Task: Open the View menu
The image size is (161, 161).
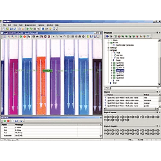Action: tap(15, 25)
